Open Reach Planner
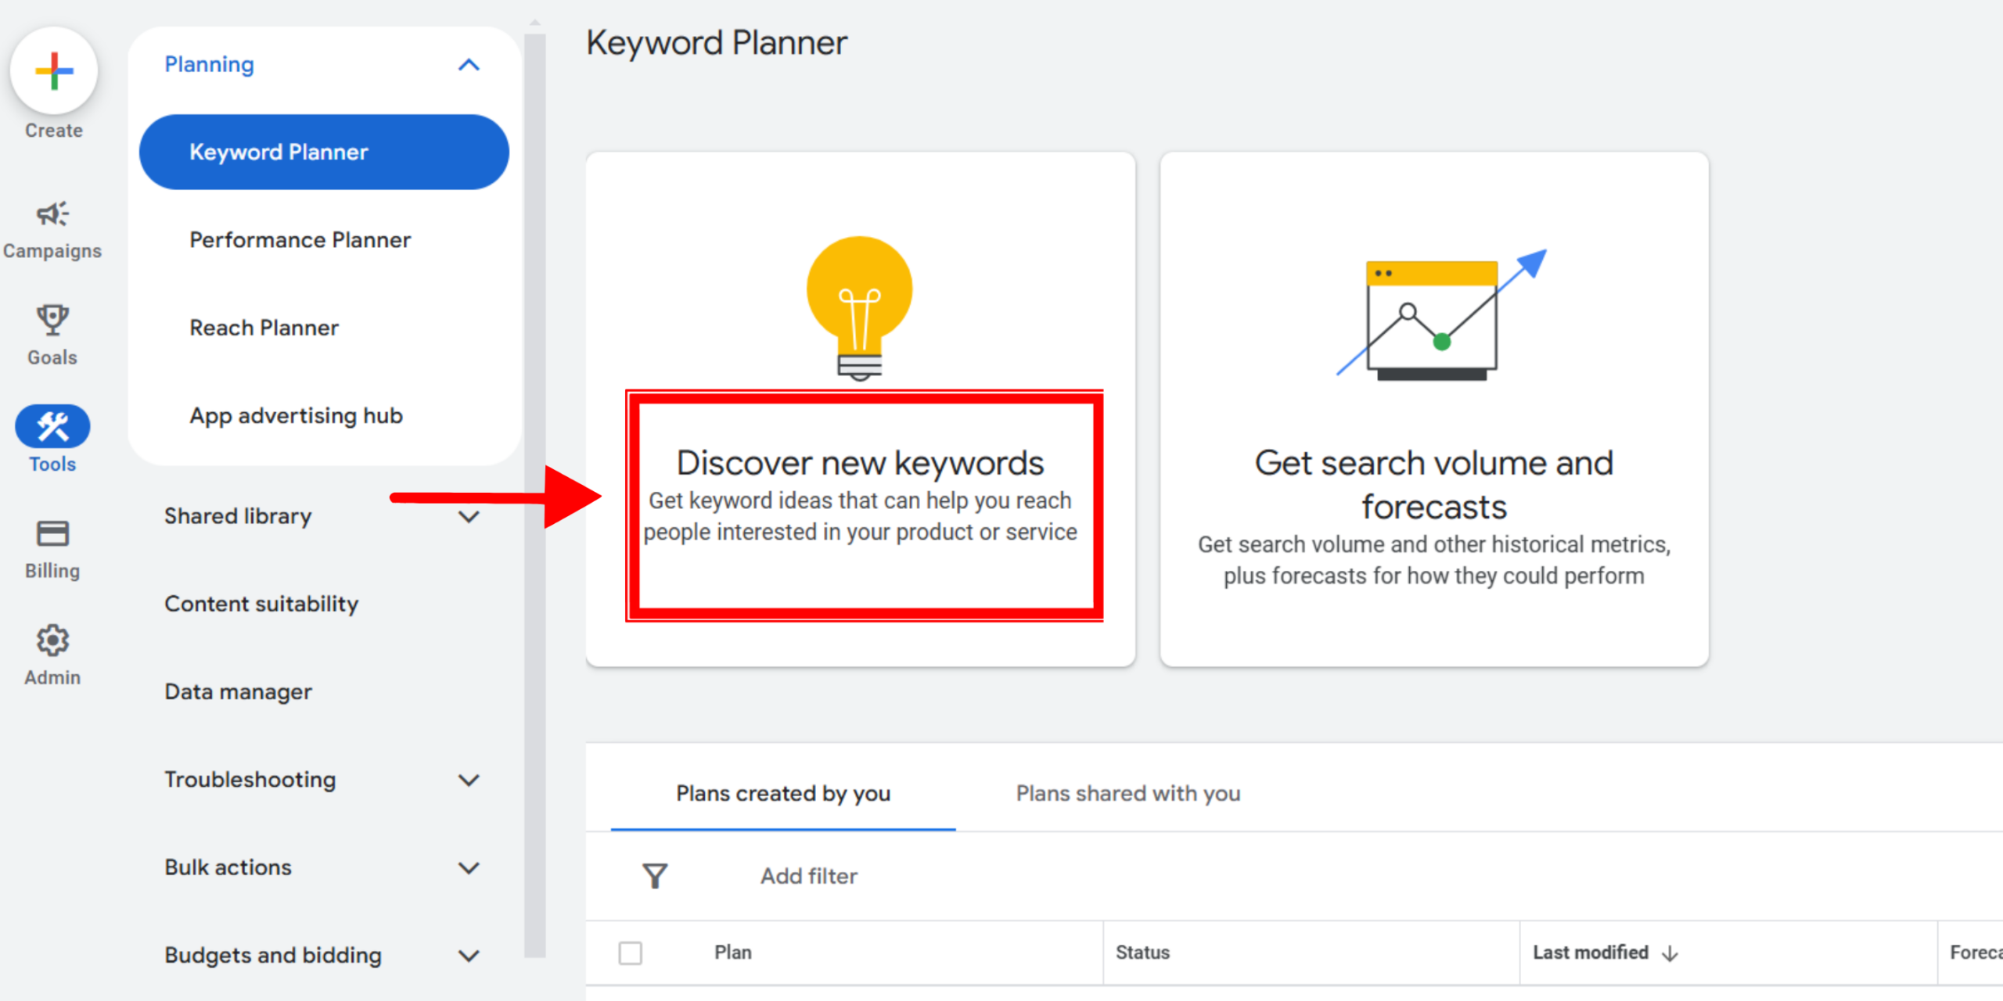The height and width of the screenshot is (1001, 2003). coord(264,328)
